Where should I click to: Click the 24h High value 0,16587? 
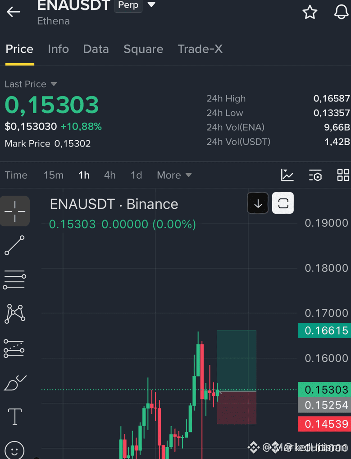pos(332,98)
